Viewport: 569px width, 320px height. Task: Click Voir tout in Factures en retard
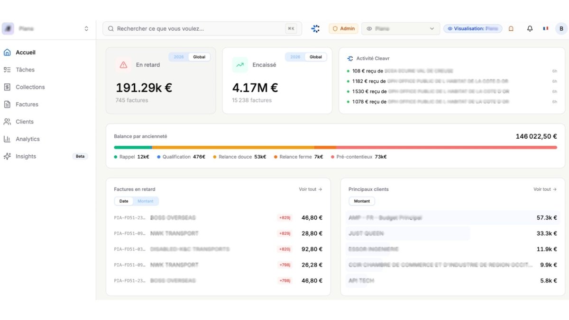(310, 189)
